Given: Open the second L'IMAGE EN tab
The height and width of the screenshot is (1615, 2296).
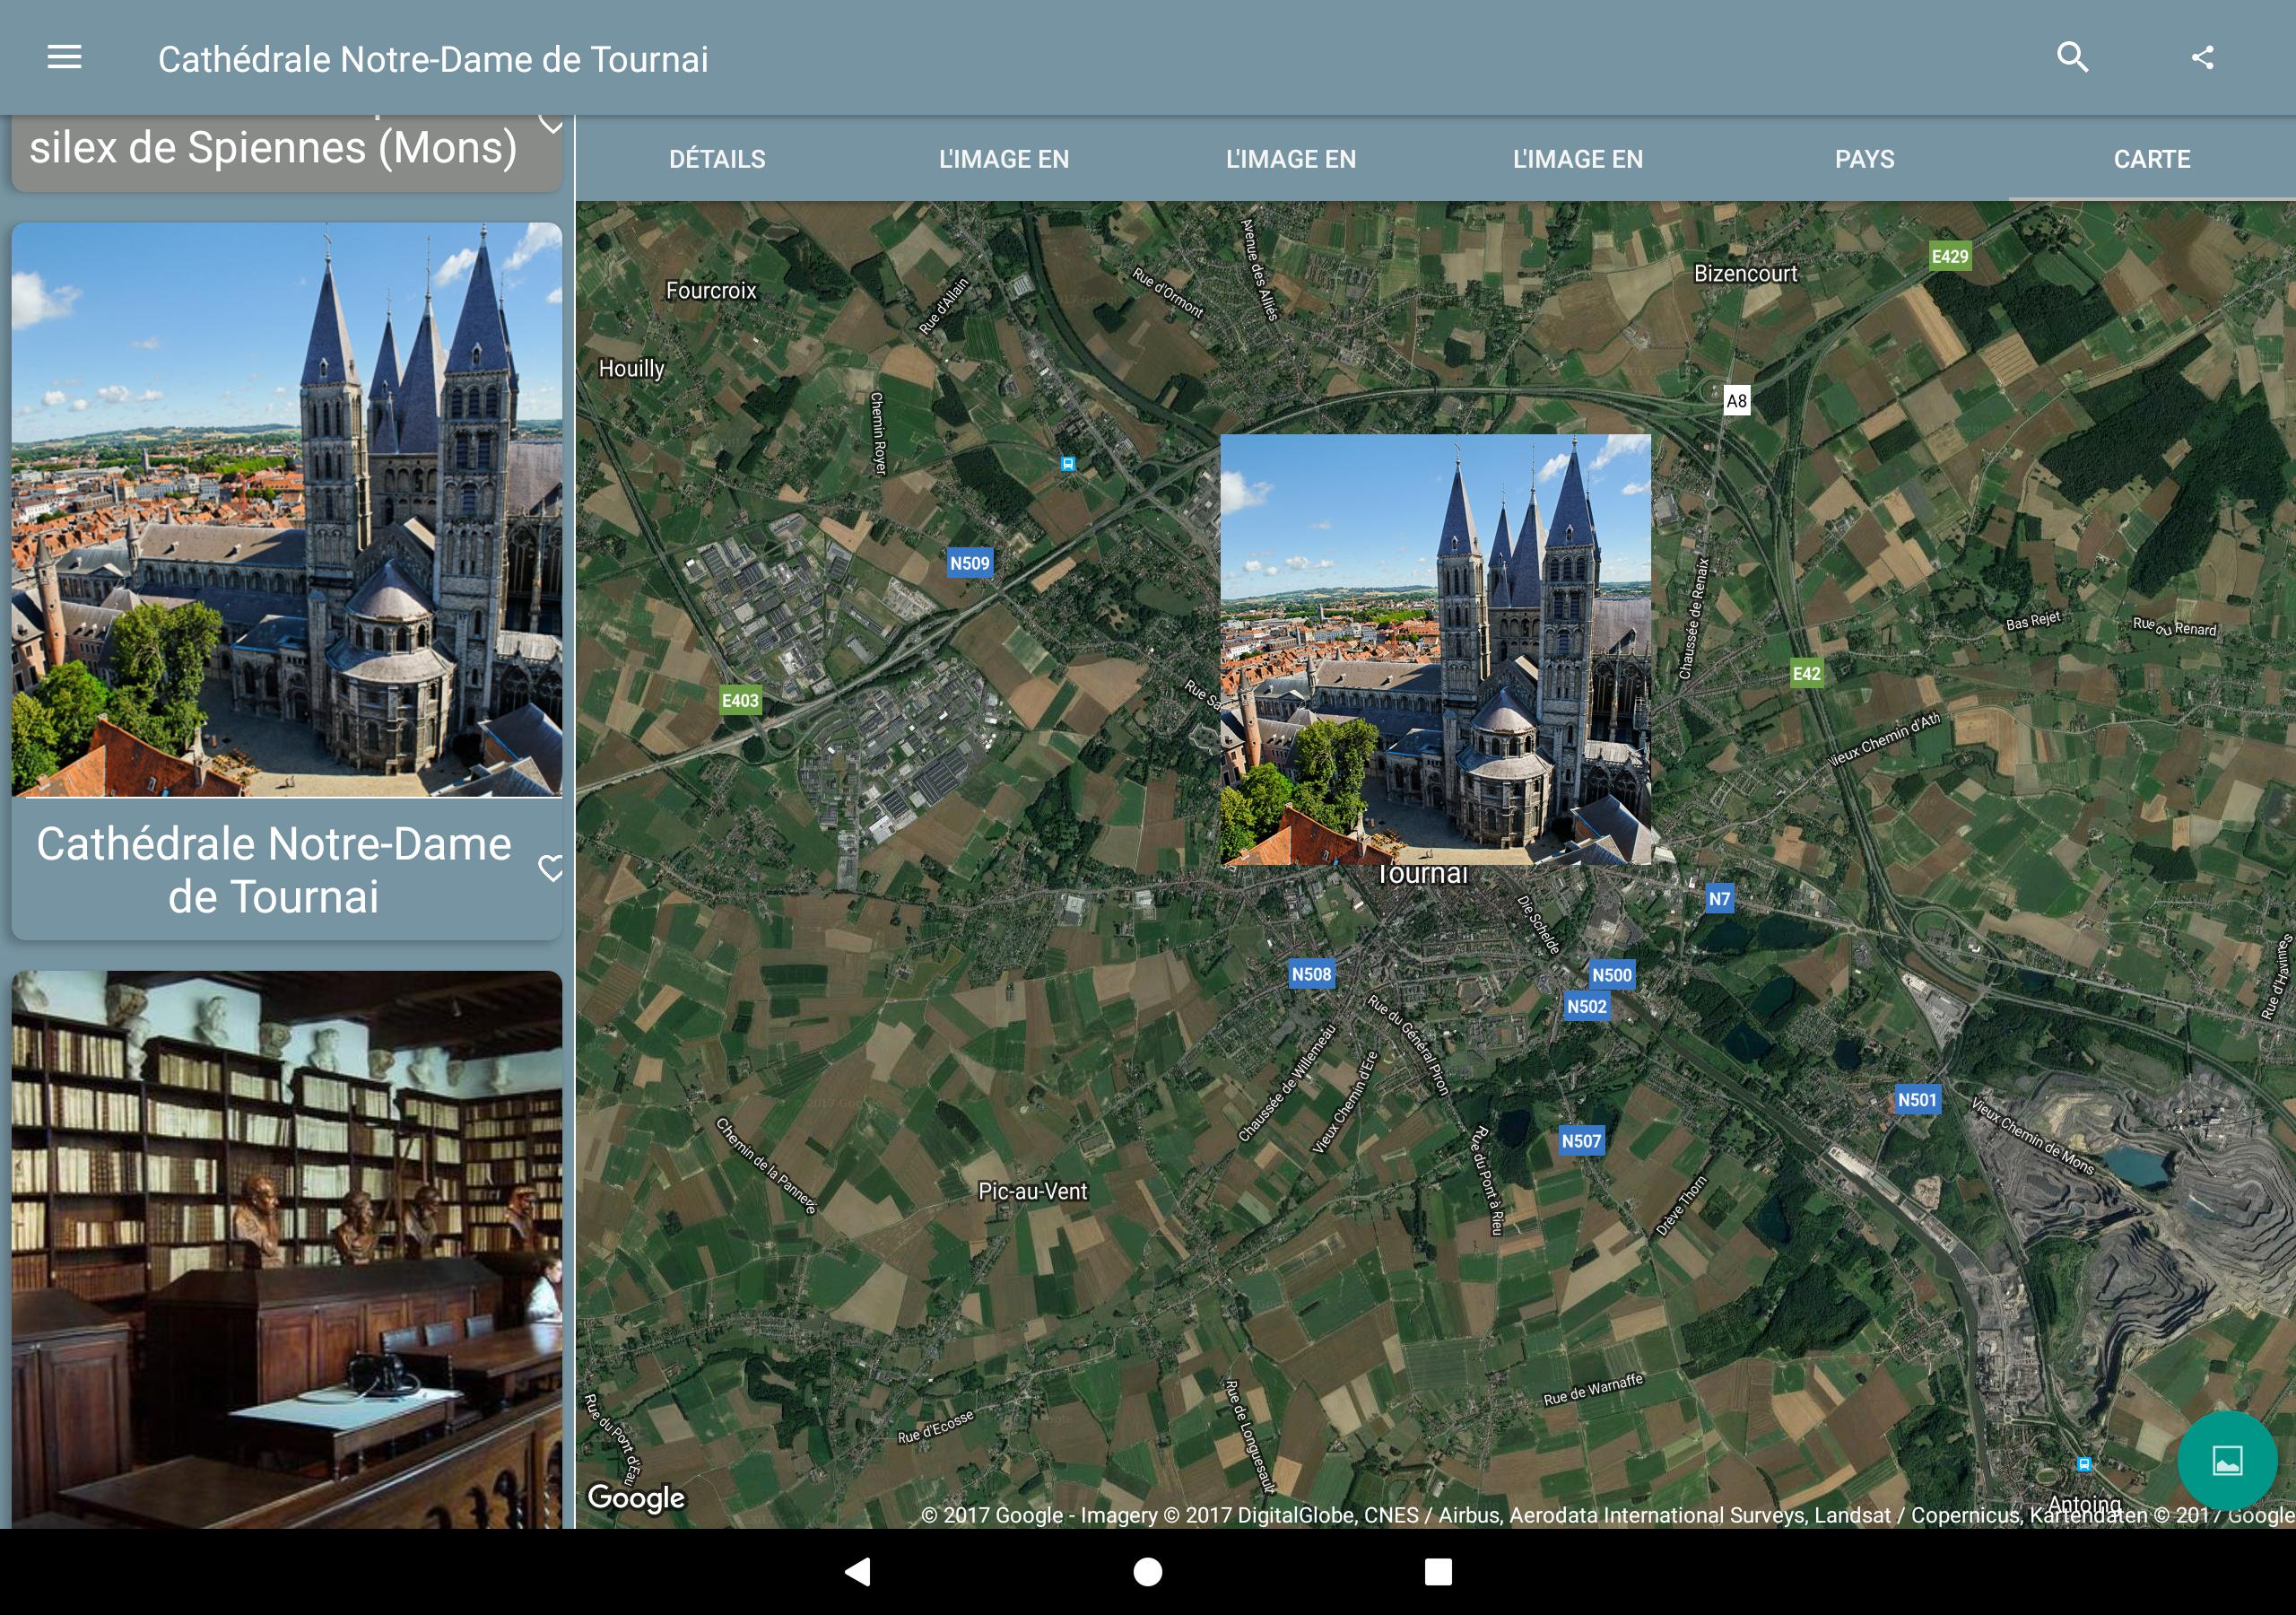Looking at the screenshot, I should 1291,159.
